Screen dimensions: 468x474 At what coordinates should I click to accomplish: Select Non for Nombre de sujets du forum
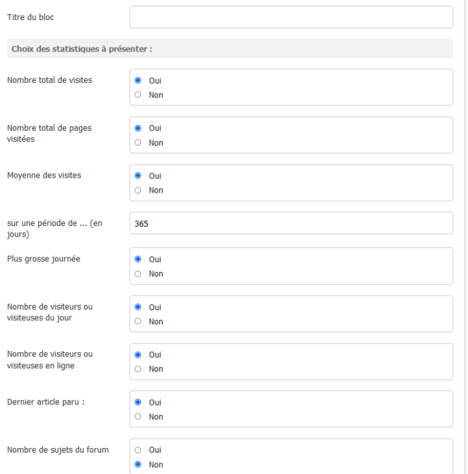(138, 465)
